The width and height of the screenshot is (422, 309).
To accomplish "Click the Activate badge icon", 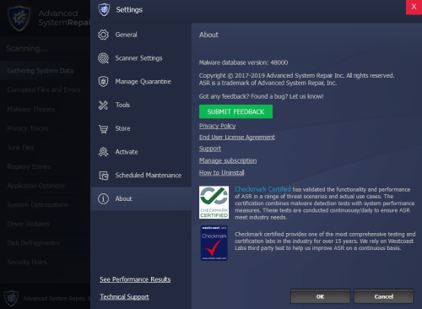I will [103, 152].
